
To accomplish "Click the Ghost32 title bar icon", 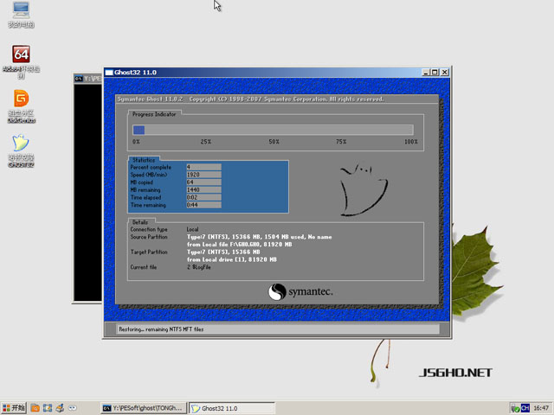I will pos(109,73).
